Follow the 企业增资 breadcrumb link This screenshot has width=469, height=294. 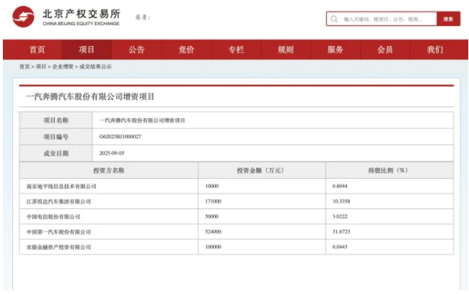(63, 66)
